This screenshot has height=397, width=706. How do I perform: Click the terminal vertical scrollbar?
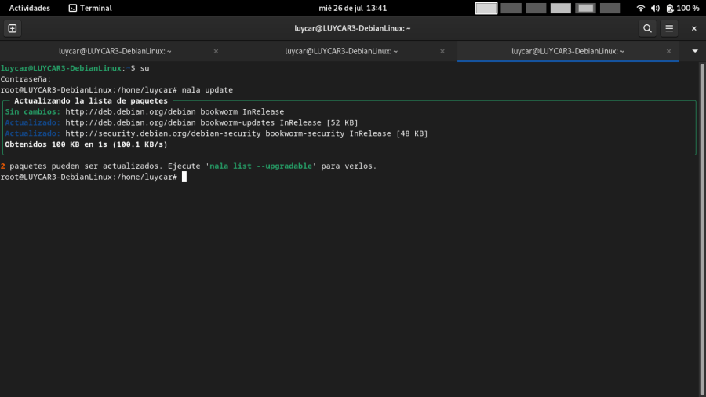pos(701,228)
